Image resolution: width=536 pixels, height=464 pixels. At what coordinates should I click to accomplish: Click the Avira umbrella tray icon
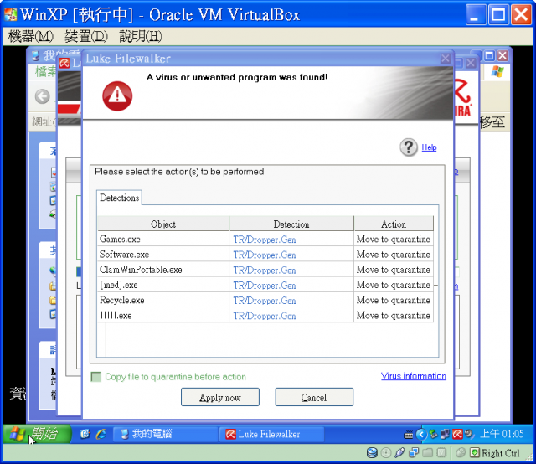(x=457, y=434)
